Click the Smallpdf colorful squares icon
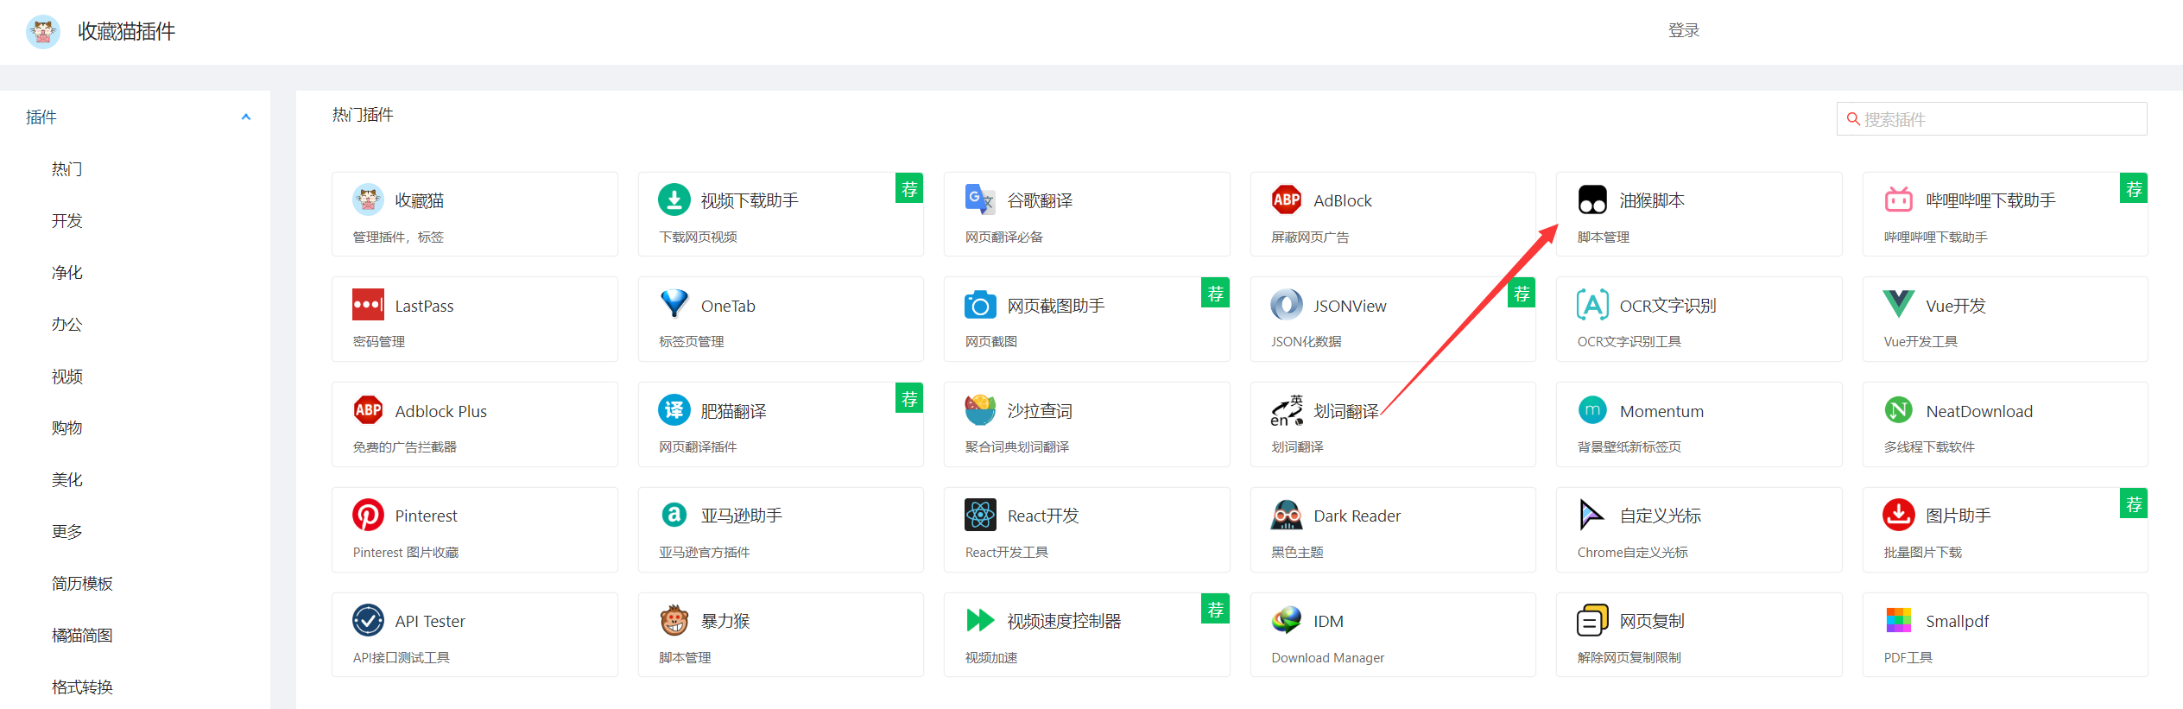The height and width of the screenshot is (709, 2183). 1898,620
